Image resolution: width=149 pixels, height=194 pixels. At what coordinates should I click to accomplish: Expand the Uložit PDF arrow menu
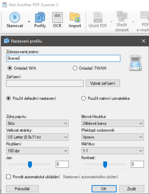111,22
